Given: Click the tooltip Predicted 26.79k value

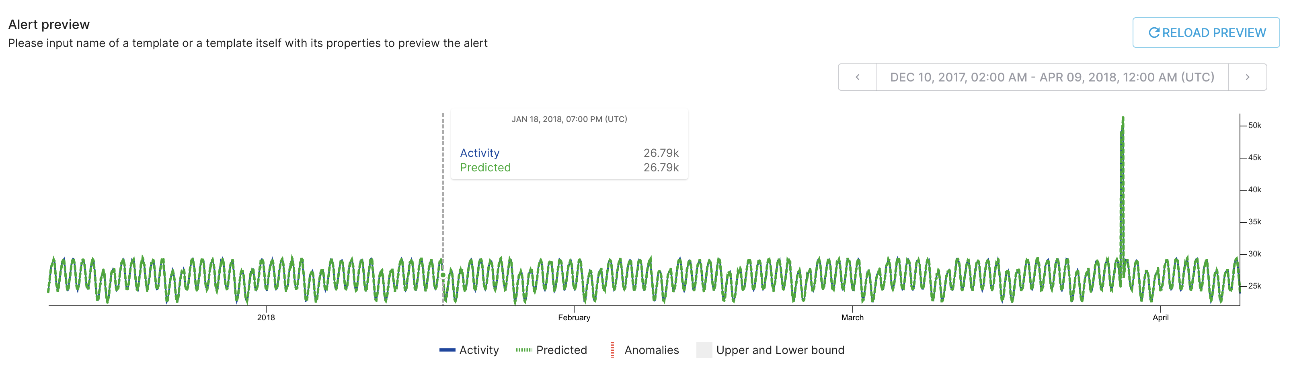Looking at the screenshot, I should click(661, 167).
